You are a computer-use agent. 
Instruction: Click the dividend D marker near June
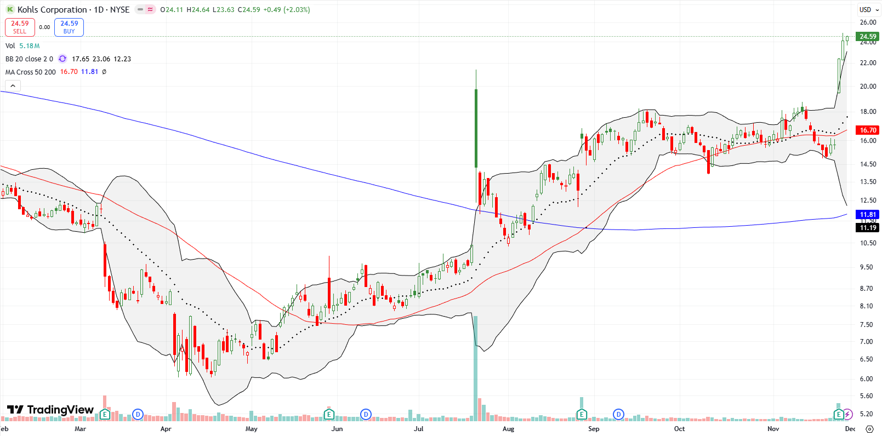tap(366, 415)
